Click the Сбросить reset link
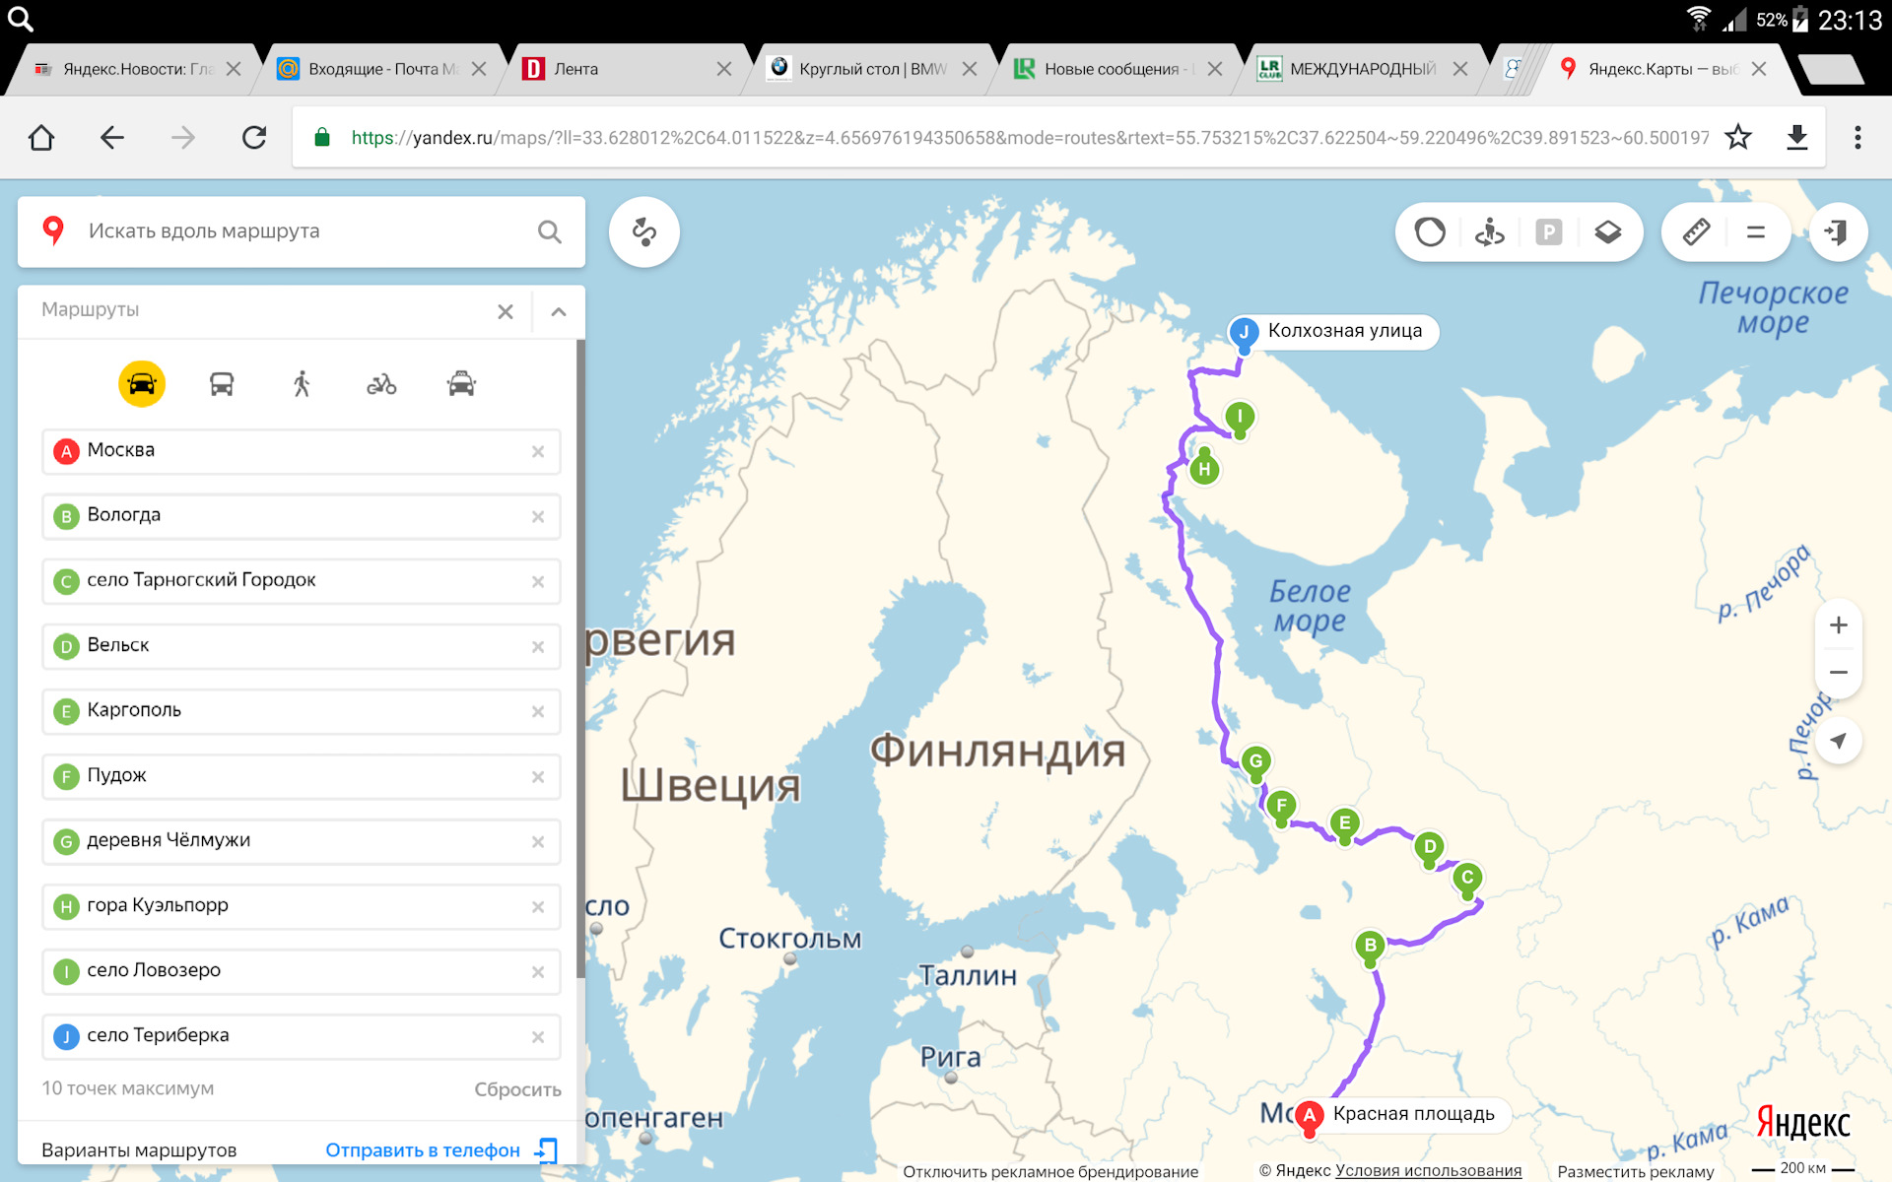 (x=517, y=1089)
